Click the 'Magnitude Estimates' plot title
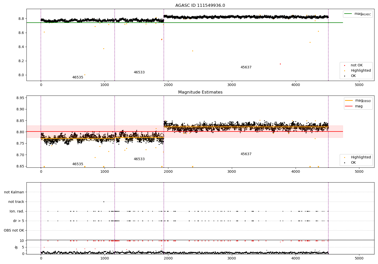This screenshot has width=378, height=264. 200,92
